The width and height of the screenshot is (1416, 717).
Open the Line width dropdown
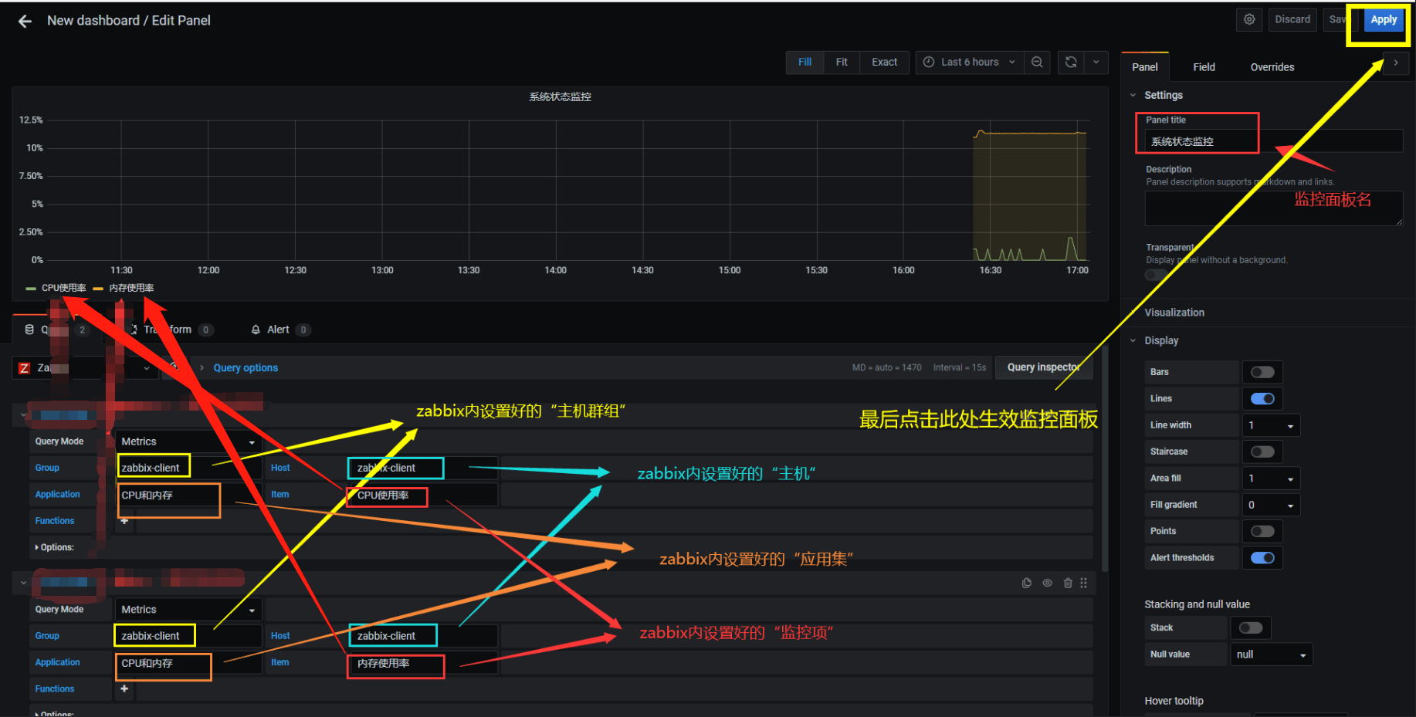point(1271,425)
